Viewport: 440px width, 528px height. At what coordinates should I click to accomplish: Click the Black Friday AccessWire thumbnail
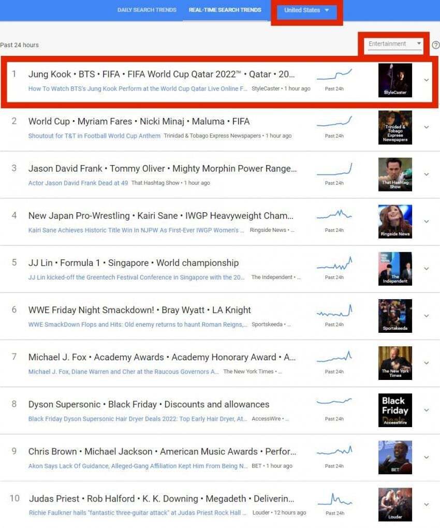[395, 410]
